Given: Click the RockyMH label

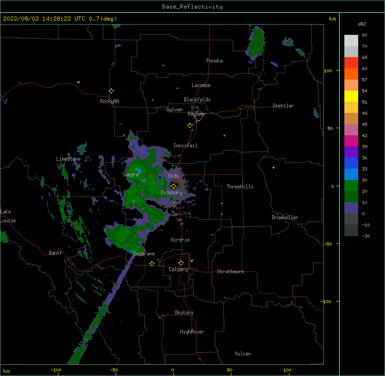Looking at the screenshot, I should [x=109, y=101].
